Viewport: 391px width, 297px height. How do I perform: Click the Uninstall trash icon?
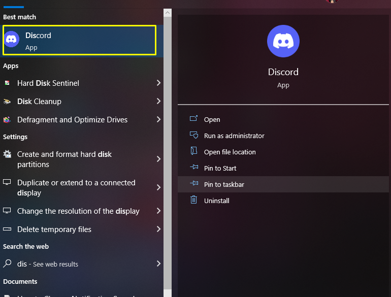coord(194,200)
